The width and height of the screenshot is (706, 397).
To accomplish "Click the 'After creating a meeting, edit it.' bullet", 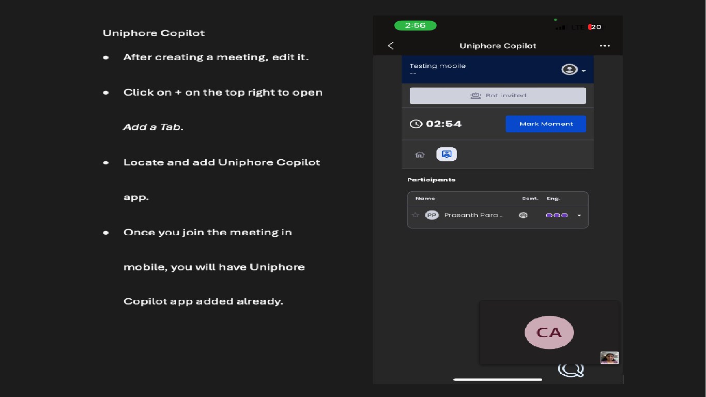I will point(216,57).
